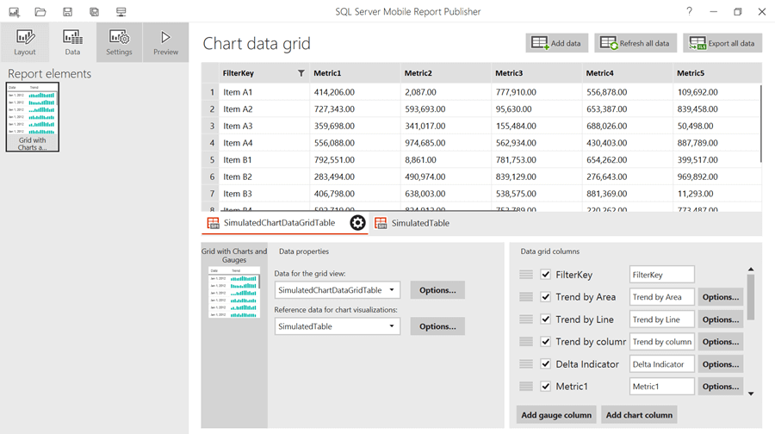The width and height of the screenshot is (775, 434).
Task: Select the Grid with Charts report element thumbnail
Action: pyautogui.click(x=33, y=117)
